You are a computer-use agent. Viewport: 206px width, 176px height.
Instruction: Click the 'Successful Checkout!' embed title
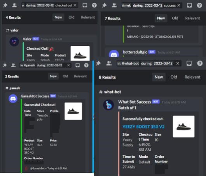[40, 105]
